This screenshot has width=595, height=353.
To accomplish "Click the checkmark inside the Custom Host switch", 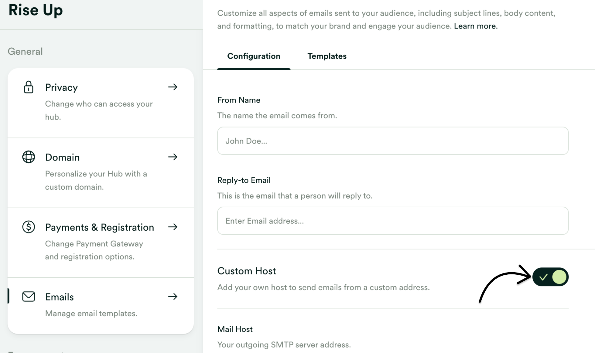I will coord(544,277).
